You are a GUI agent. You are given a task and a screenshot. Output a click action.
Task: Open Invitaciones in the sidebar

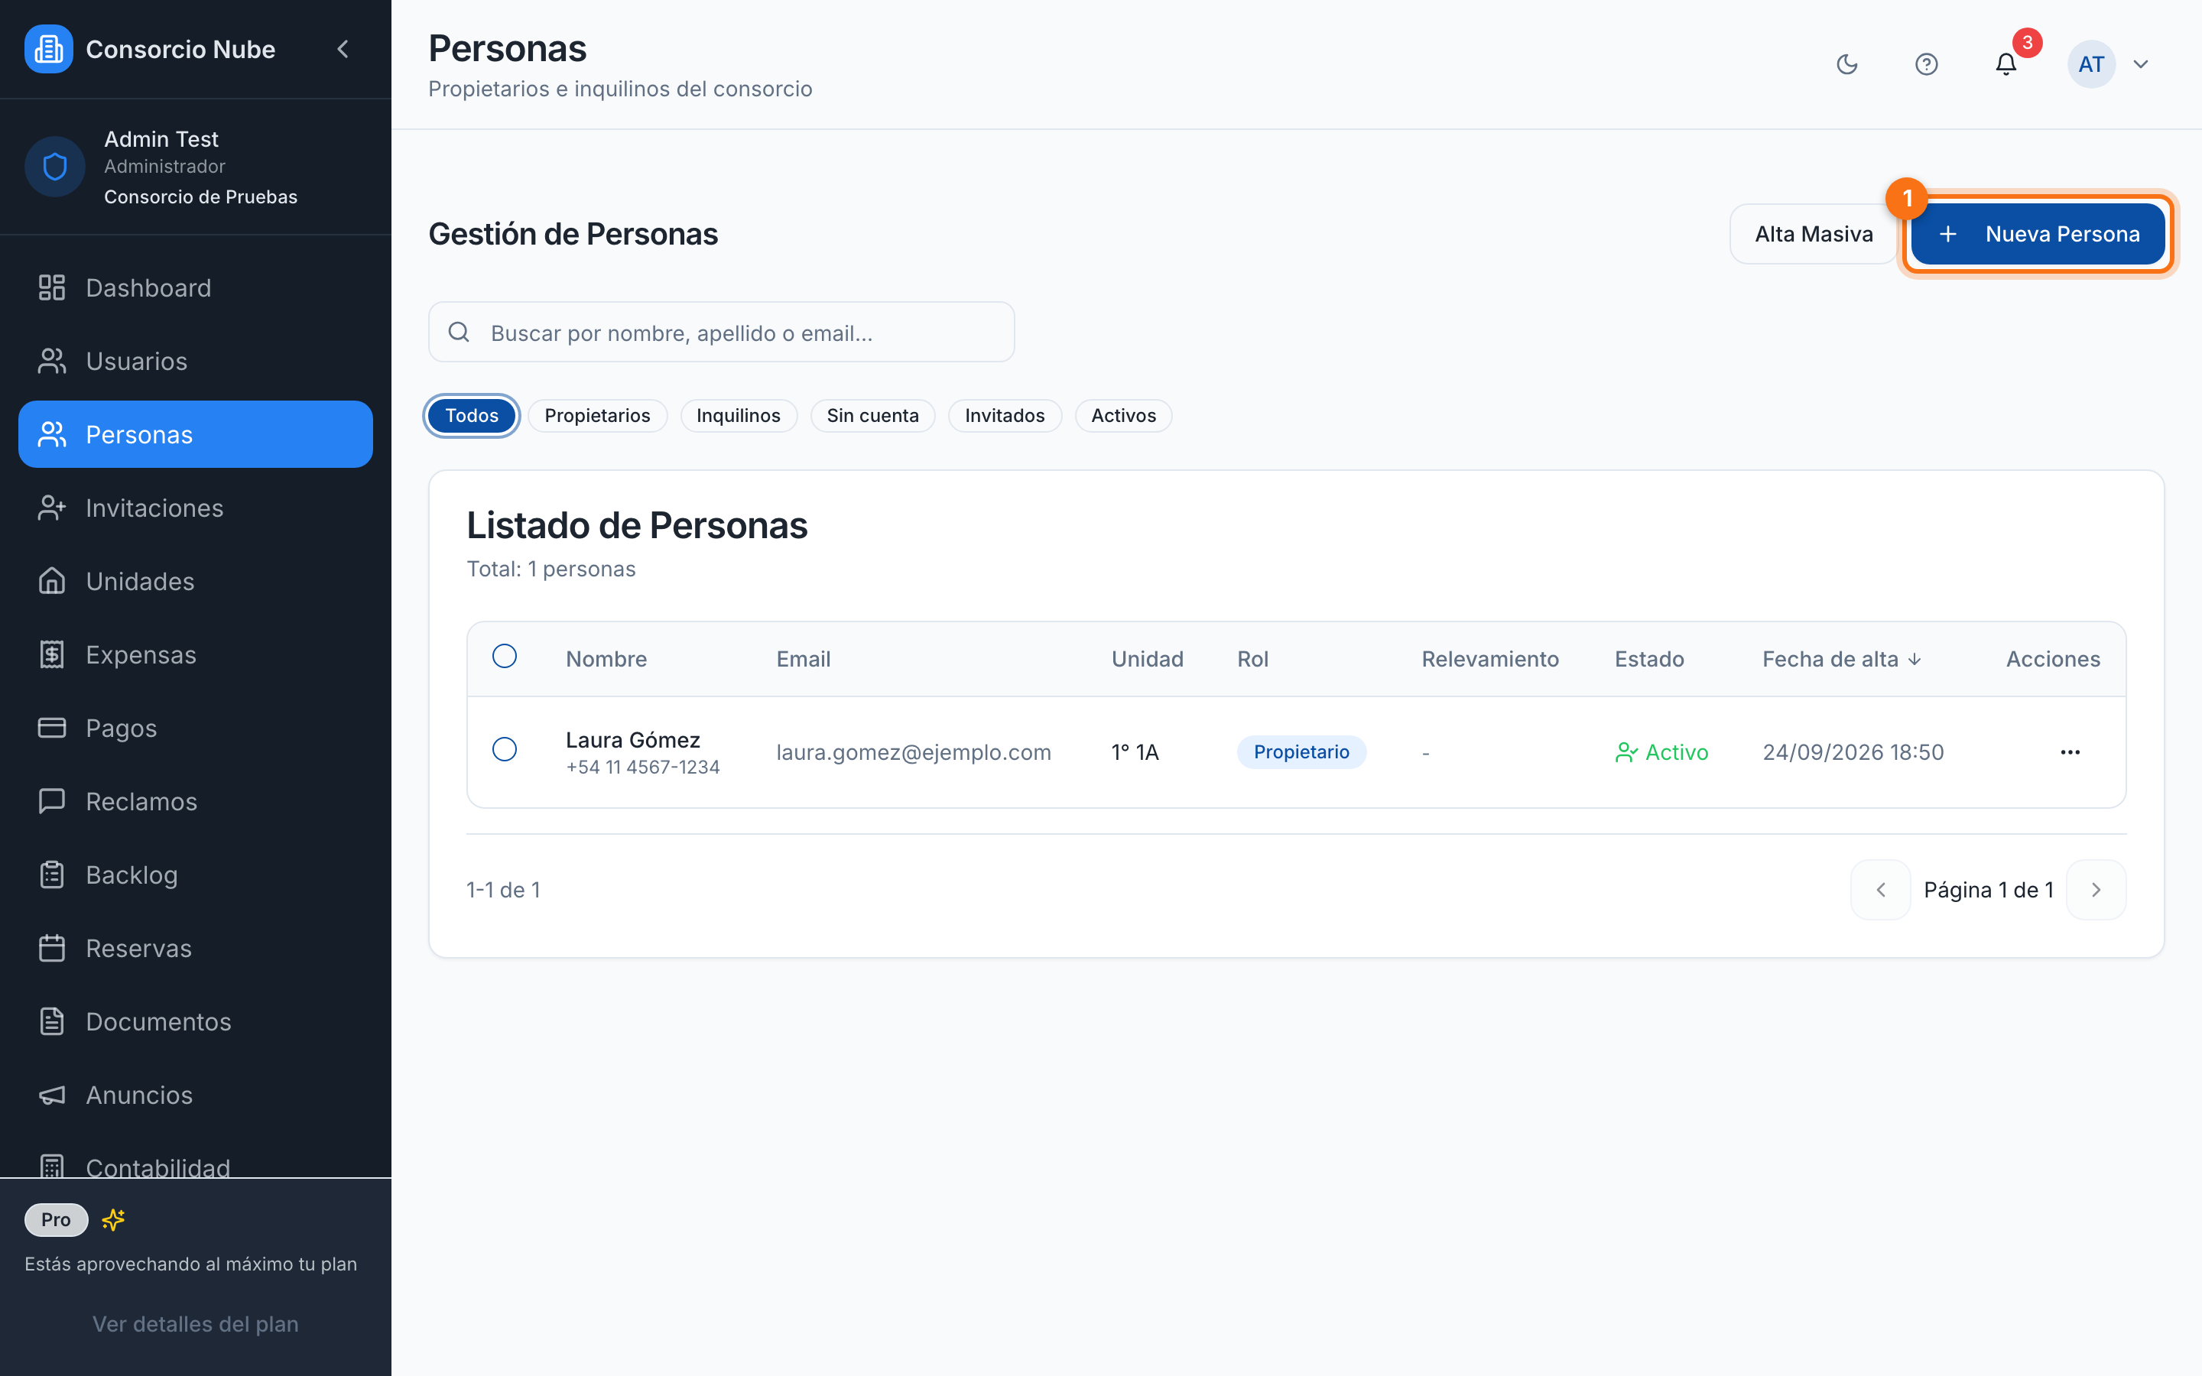pyautogui.click(x=196, y=508)
